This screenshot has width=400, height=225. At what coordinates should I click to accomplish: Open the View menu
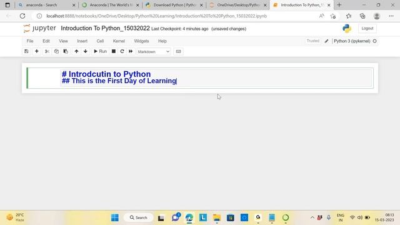[x=63, y=41]
